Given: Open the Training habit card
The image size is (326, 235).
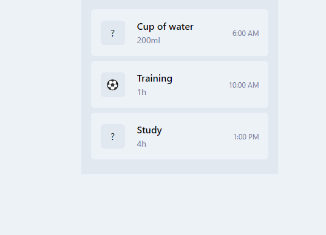Looking at the screenshot, I should 180,84.
